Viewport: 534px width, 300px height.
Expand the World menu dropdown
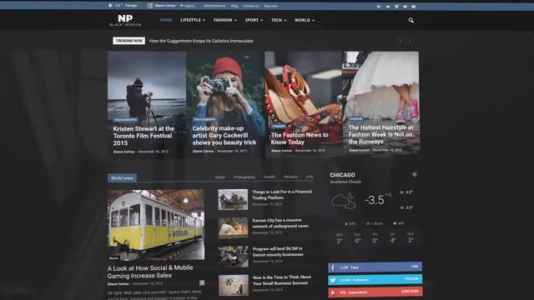305,20
